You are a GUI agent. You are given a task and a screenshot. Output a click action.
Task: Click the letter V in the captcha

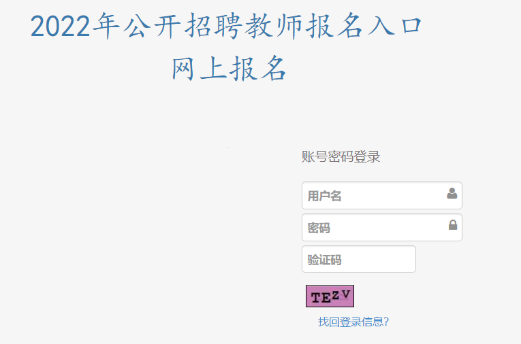(345, 294)
